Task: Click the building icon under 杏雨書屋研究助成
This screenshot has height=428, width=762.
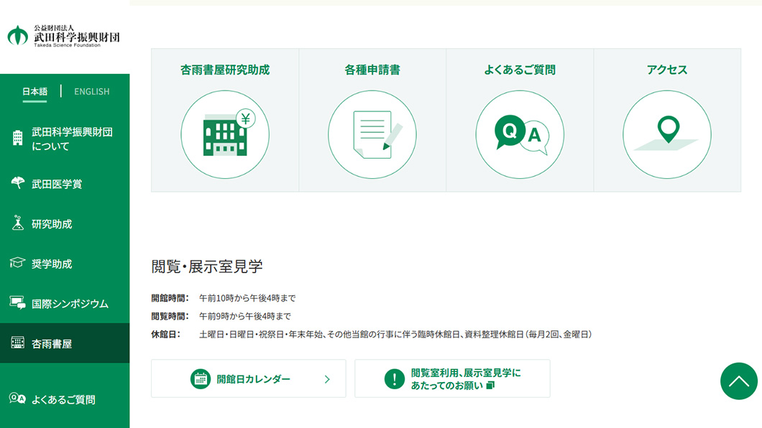Action: pyautogui.click(x=224, y=134)
